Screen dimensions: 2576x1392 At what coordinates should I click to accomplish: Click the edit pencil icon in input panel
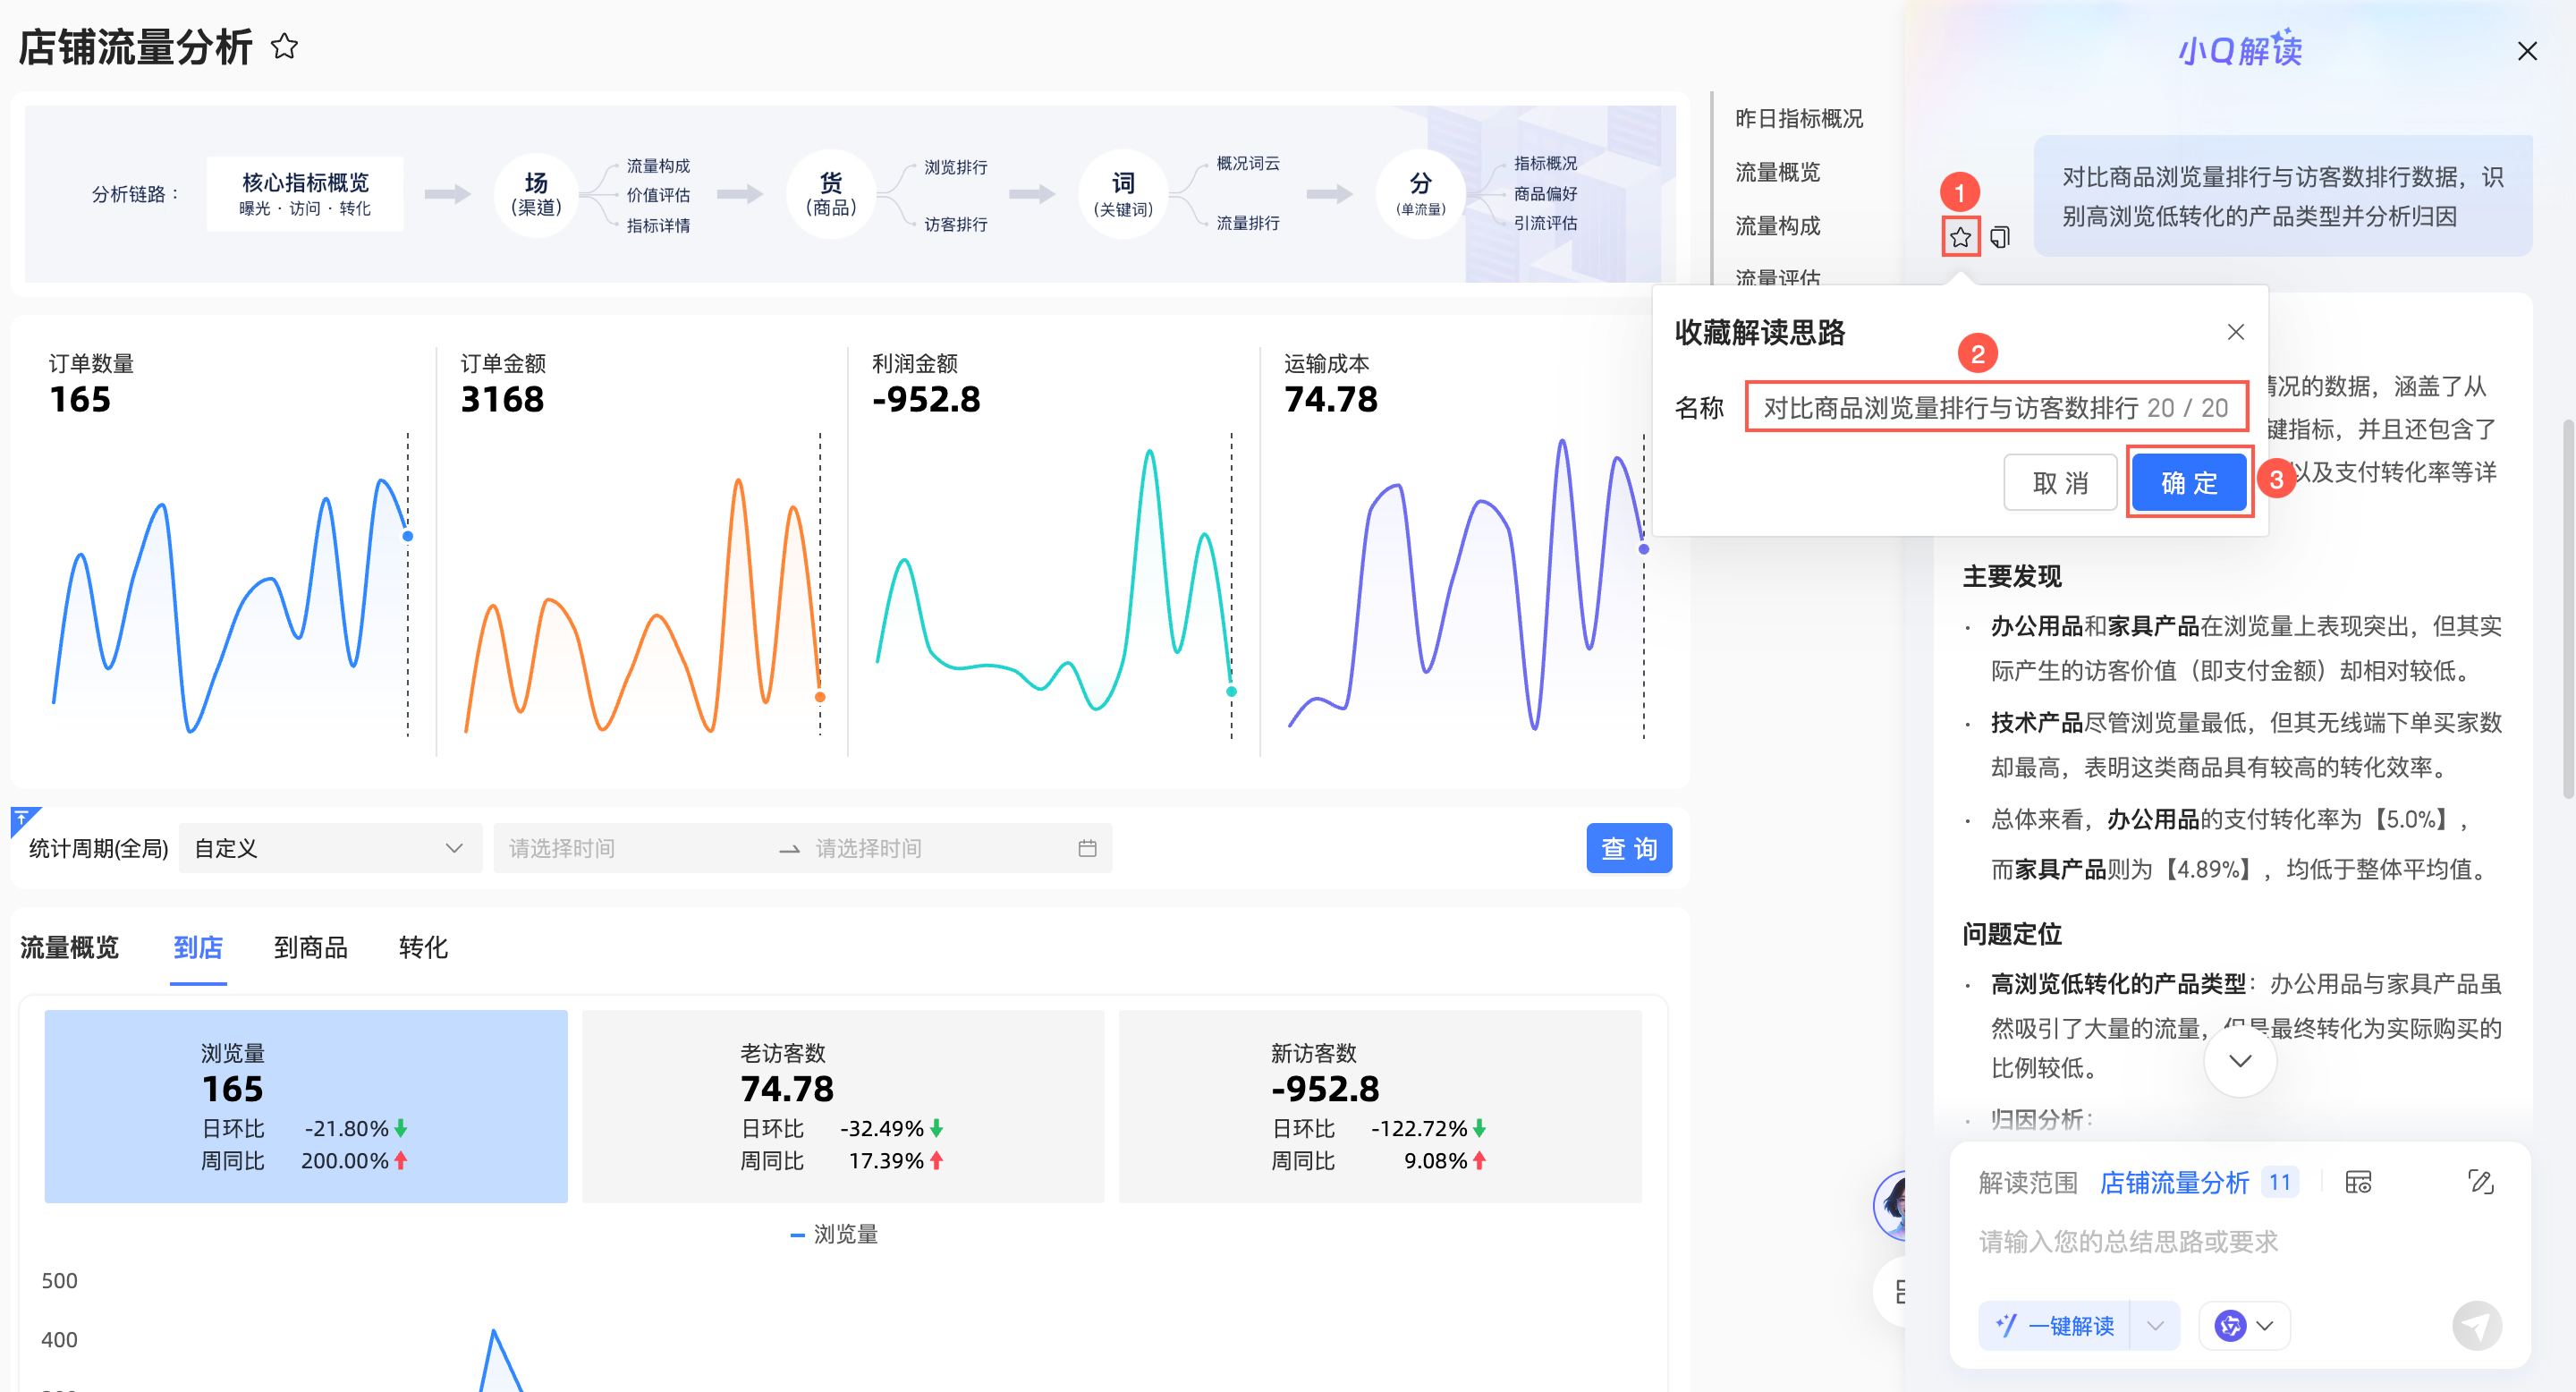(2480, 1182)
